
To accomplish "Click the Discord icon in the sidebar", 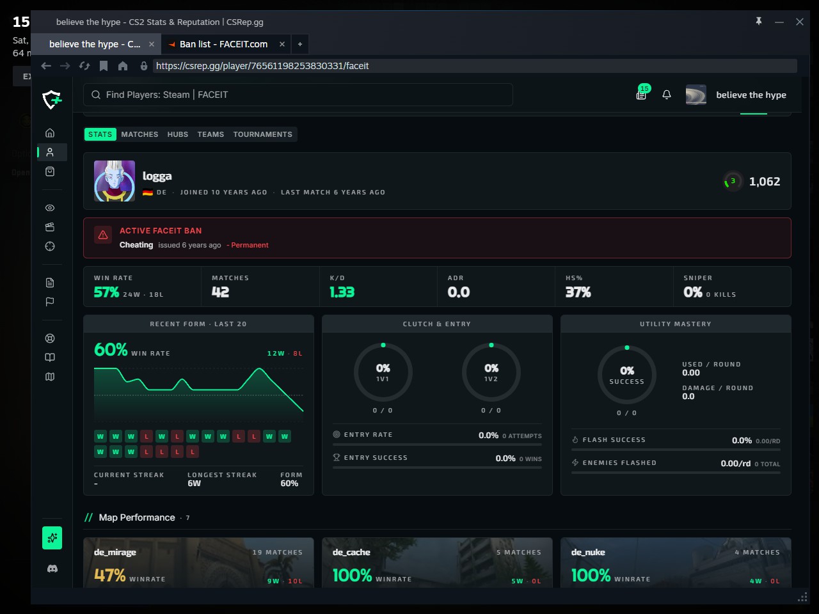I will (52, 569).
